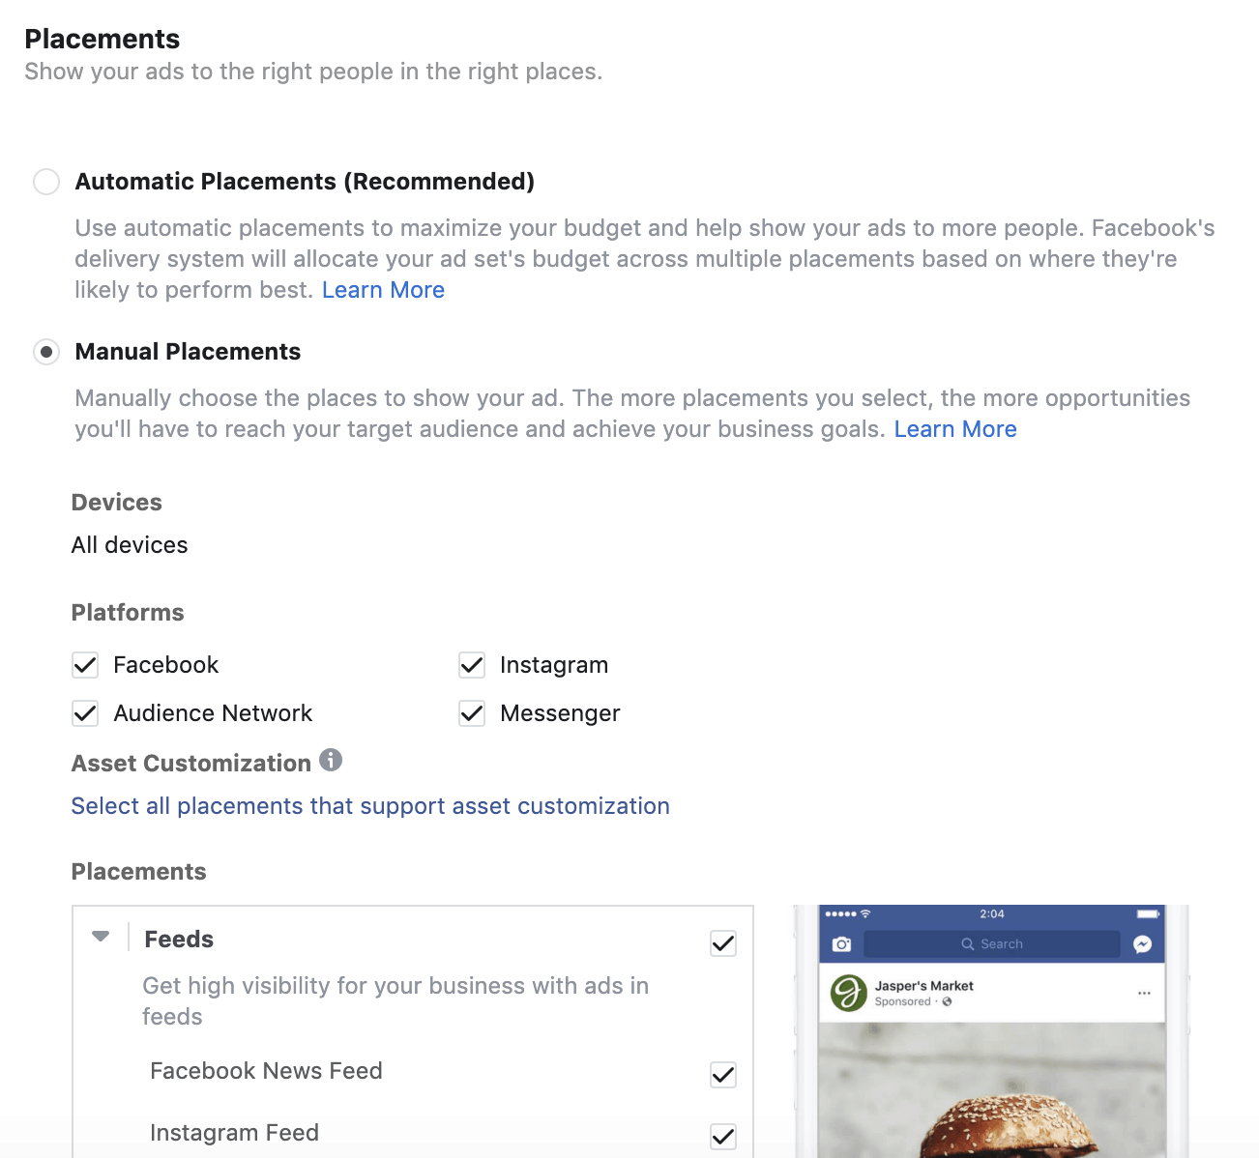
Task: Disable the Facebook News Feed placement
Action: 723,1075
